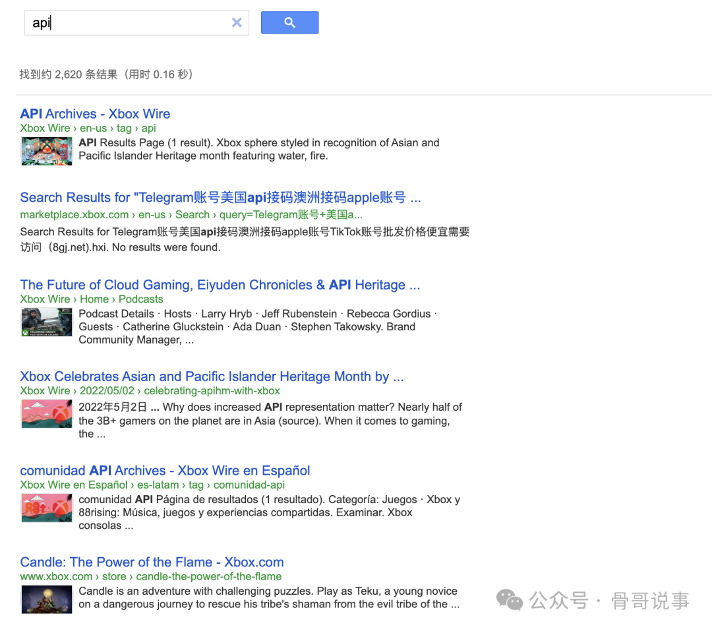Open "comunidad API Archives - Xbox Wire en Español"
Viewport: 712px width, 629px height.
point(165,471)
